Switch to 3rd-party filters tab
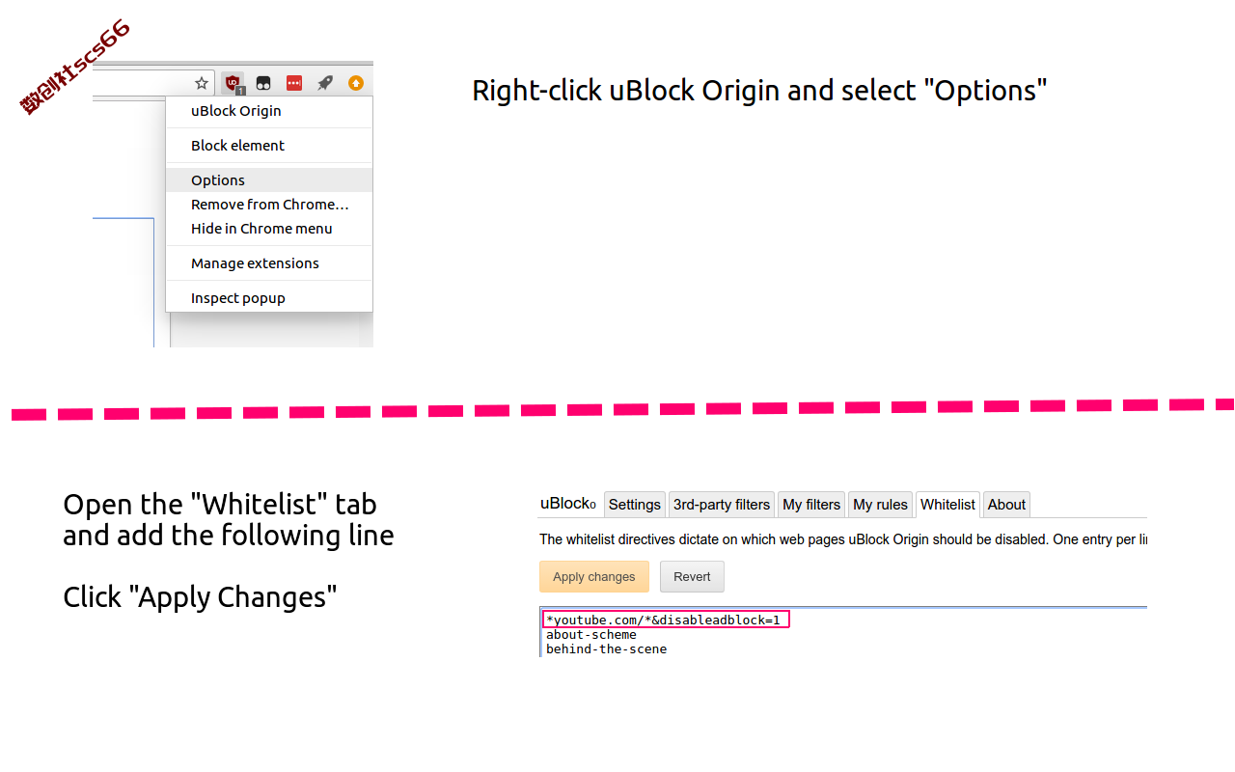1235x772 pixels. pyautogui.click(x=722, y=505)
